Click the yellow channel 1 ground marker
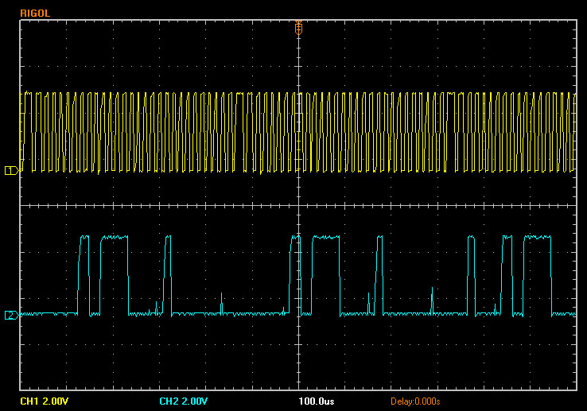The height and width of the screenshot is (411, 587). 11,170
